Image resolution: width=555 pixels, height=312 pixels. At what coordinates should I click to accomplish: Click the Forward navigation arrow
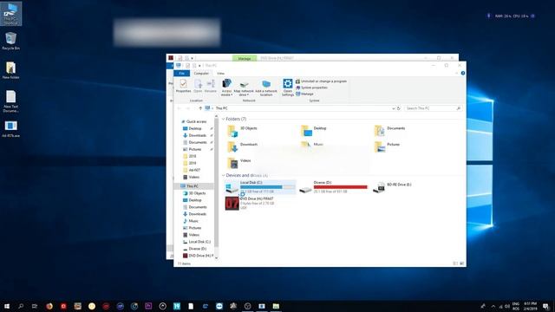187,108
